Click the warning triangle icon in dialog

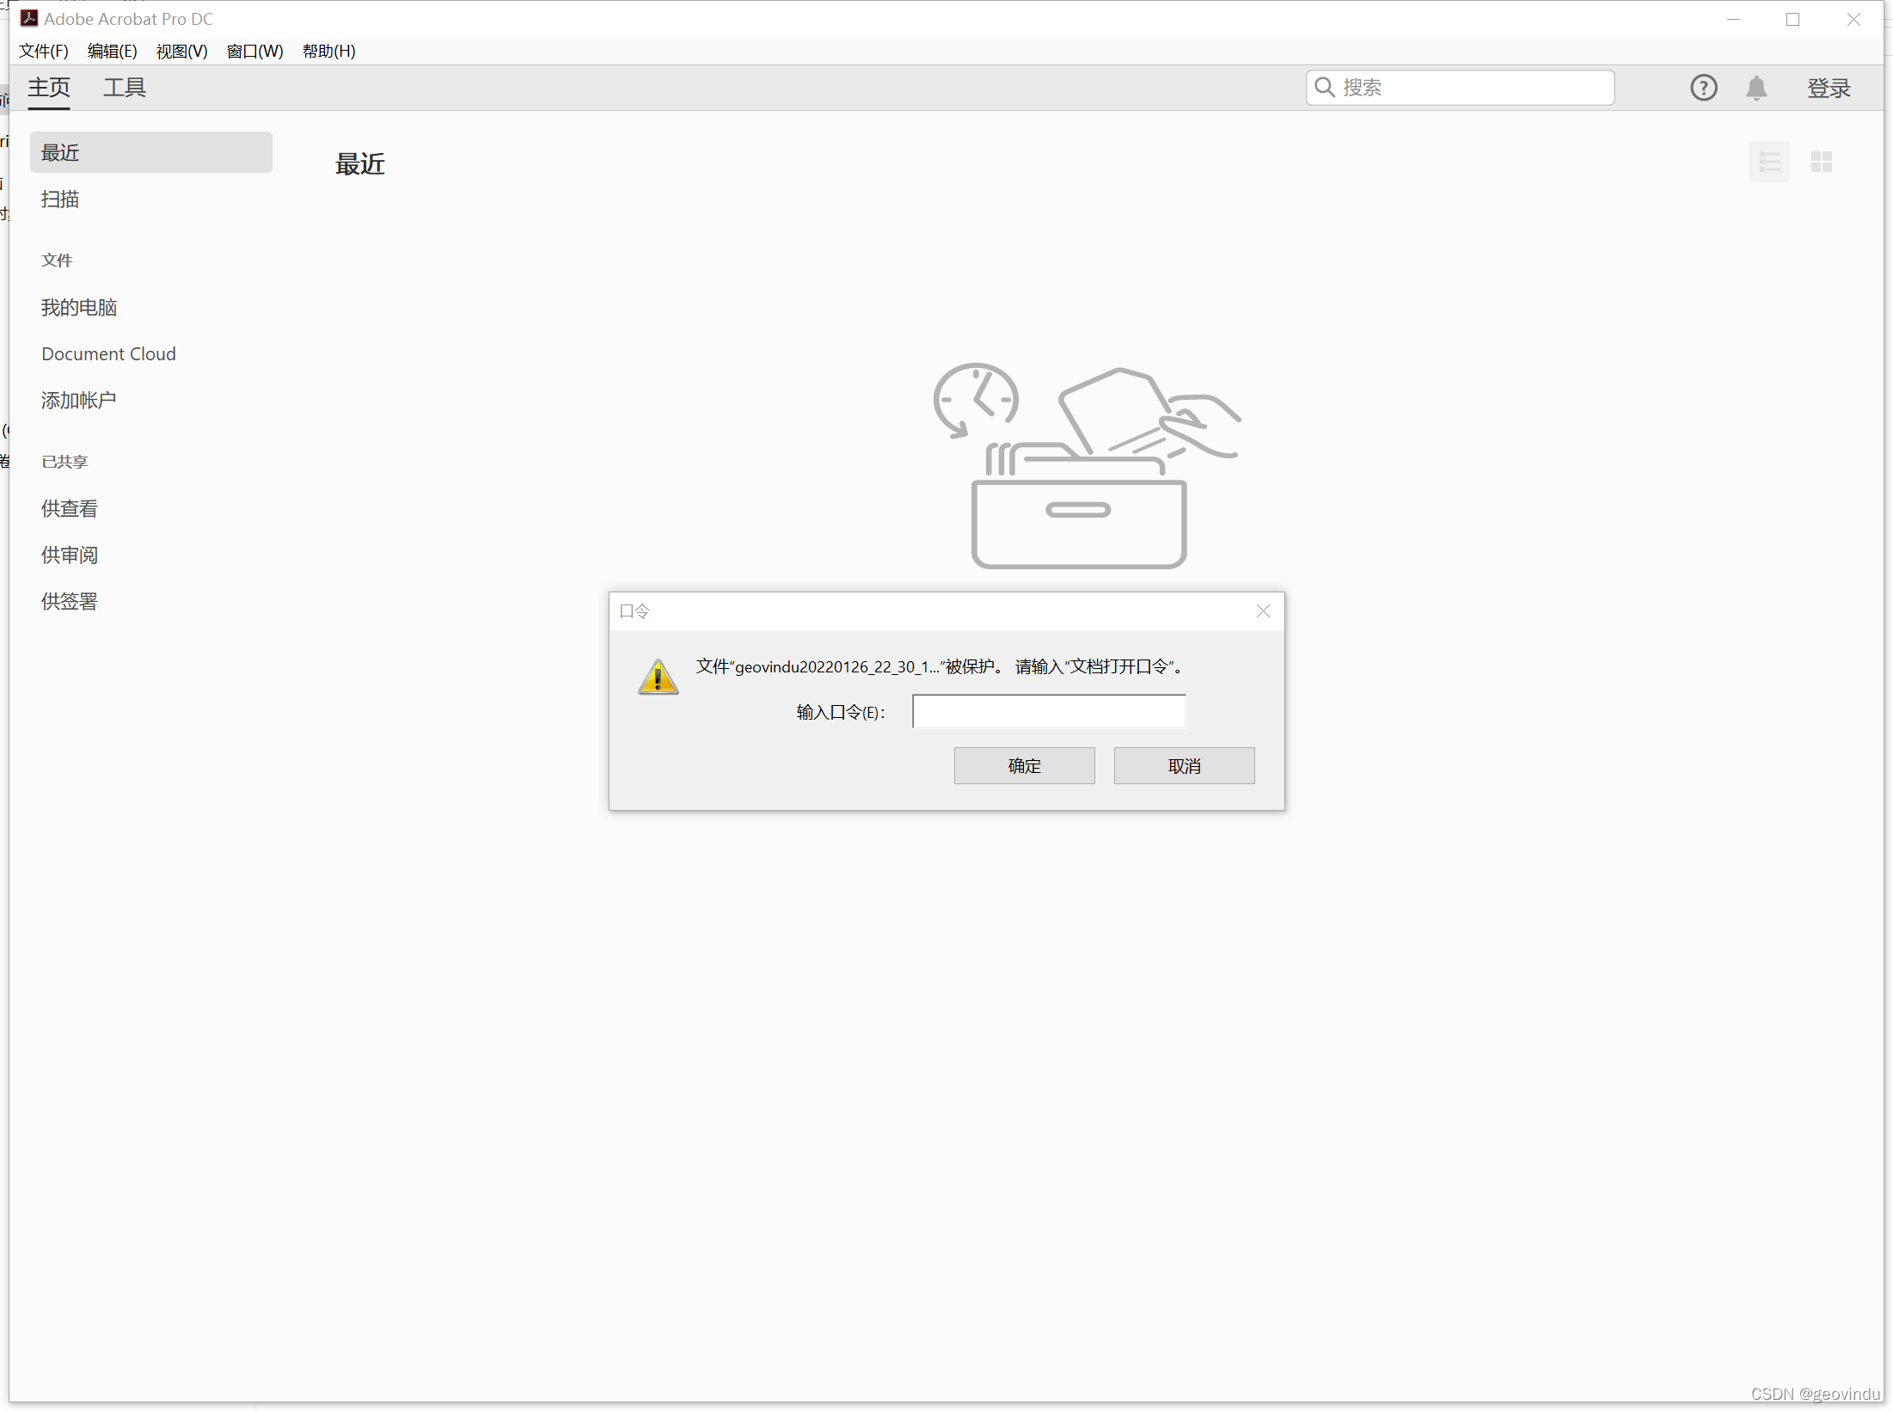point(658,678)
